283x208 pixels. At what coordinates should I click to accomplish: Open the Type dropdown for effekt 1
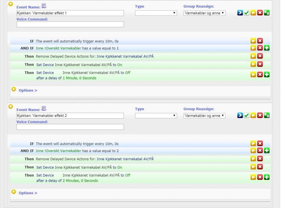pyautogui.click(x=156, y=13)
